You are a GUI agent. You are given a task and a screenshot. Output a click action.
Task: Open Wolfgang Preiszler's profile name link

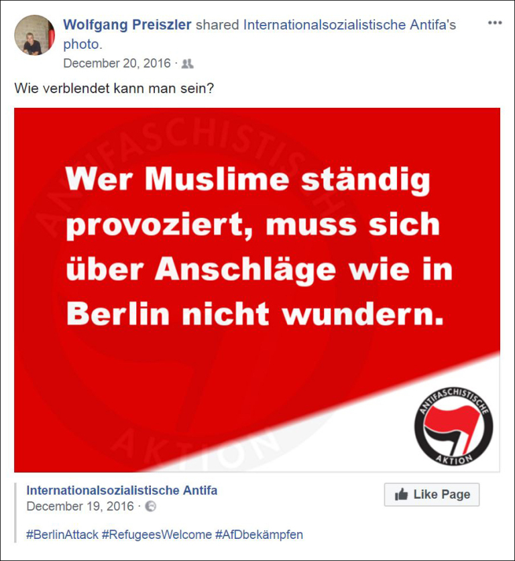tap(127, 25)
